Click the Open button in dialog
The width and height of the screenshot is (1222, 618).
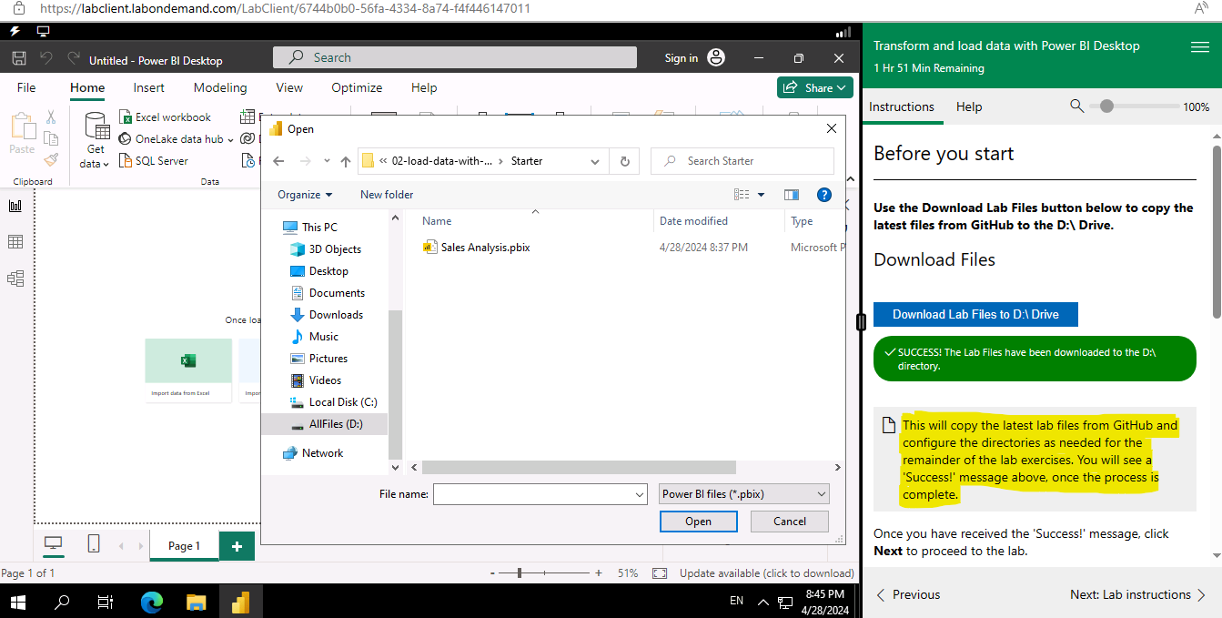[699, 522]
